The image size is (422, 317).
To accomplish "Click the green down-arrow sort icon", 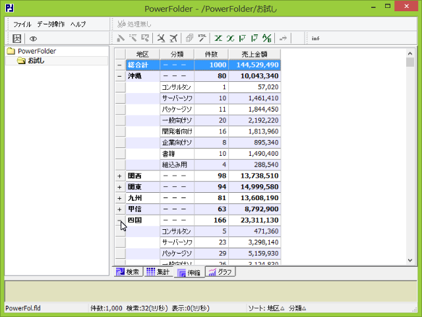I will tap(243, 38).
